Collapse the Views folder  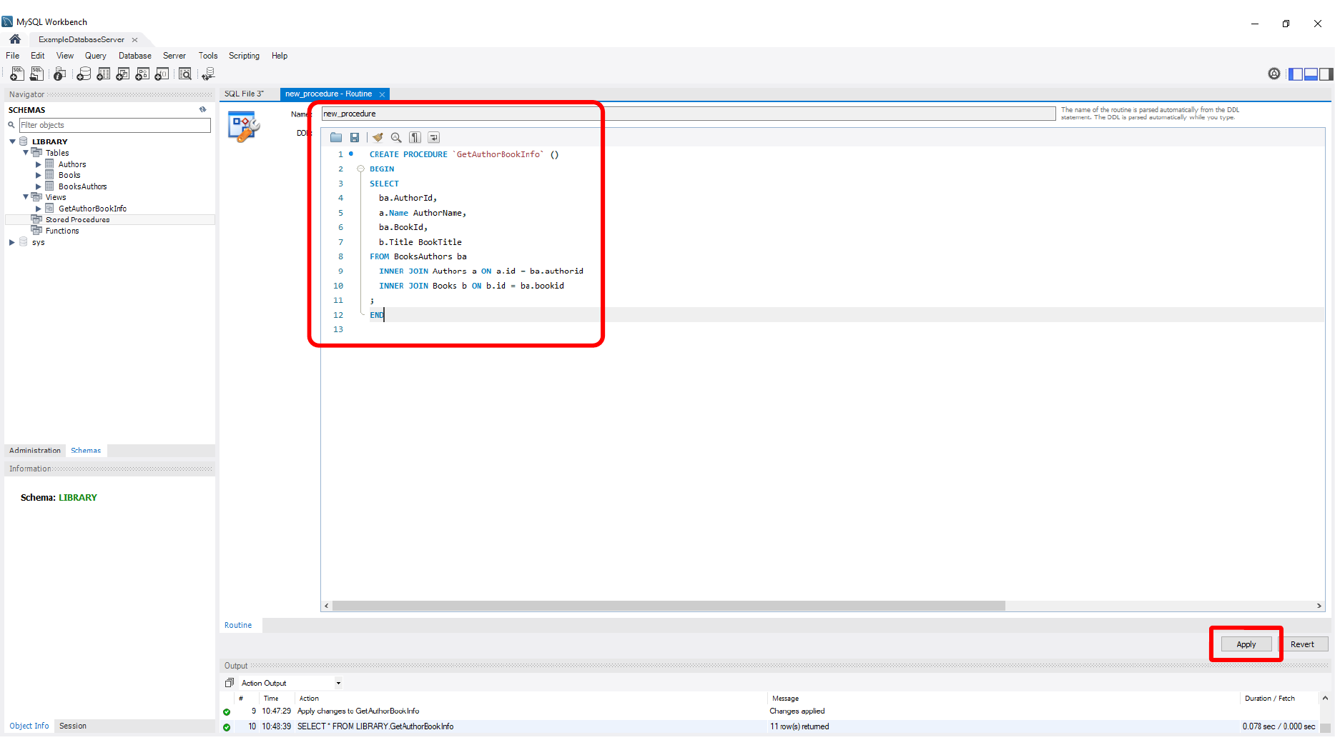click(26, 197)
